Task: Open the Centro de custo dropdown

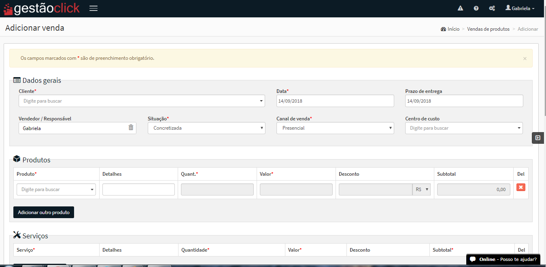Action: point(464,128)
